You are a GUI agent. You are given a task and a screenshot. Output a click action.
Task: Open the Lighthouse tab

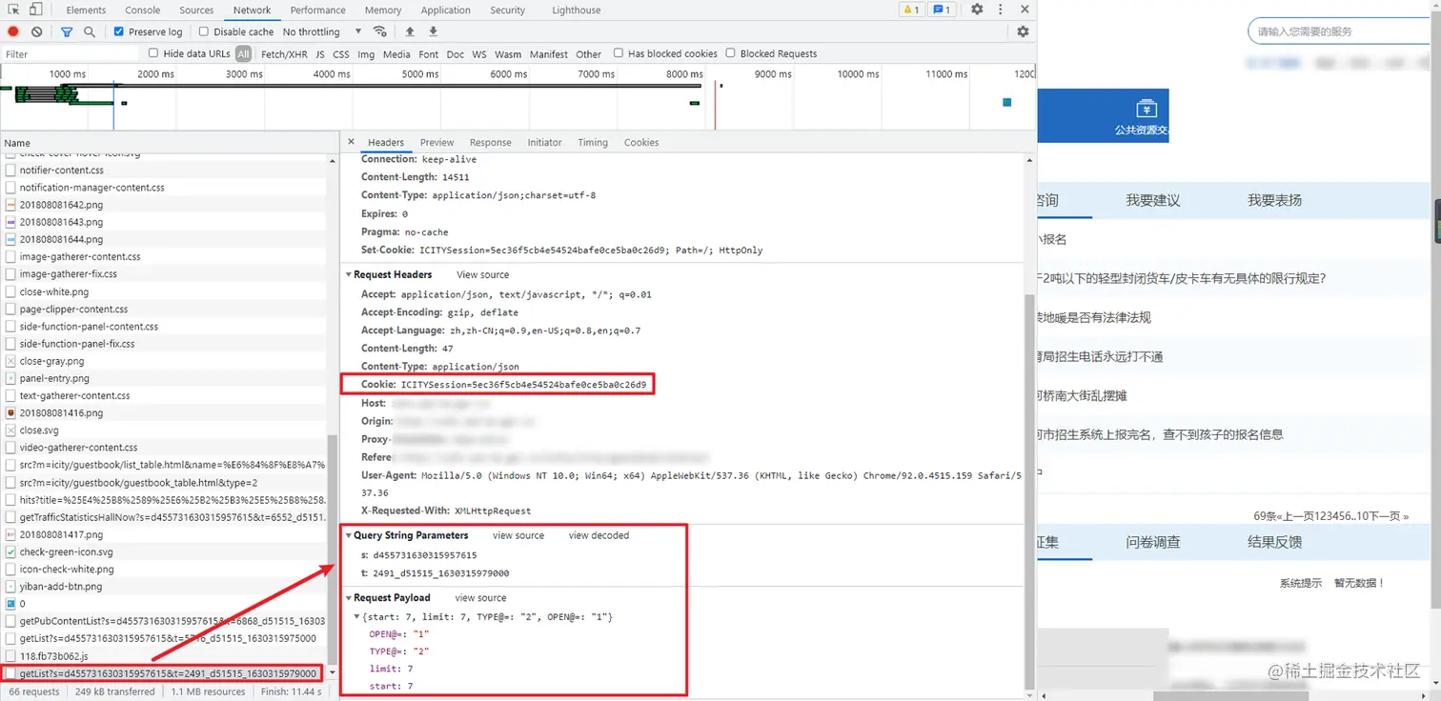(x=577, y=10)
